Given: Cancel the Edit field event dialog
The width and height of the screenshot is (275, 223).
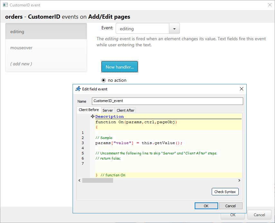Looking at the screenshot, I should tap(230, 206).
